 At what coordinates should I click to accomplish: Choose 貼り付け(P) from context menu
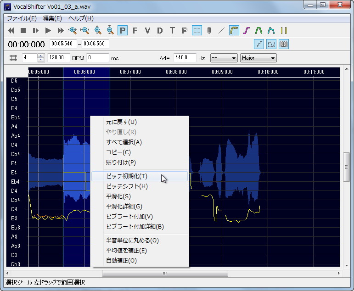pyautogui.click(x=140, y=162)
